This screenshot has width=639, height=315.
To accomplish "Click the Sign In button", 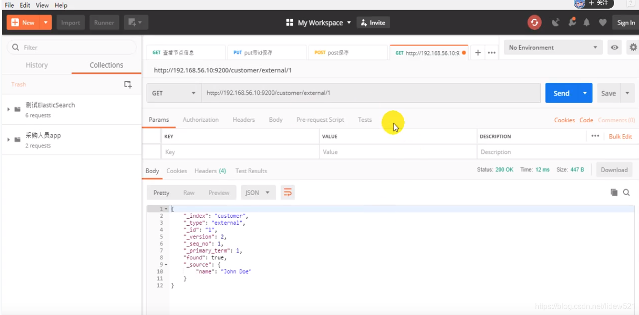I will point(626,23).
